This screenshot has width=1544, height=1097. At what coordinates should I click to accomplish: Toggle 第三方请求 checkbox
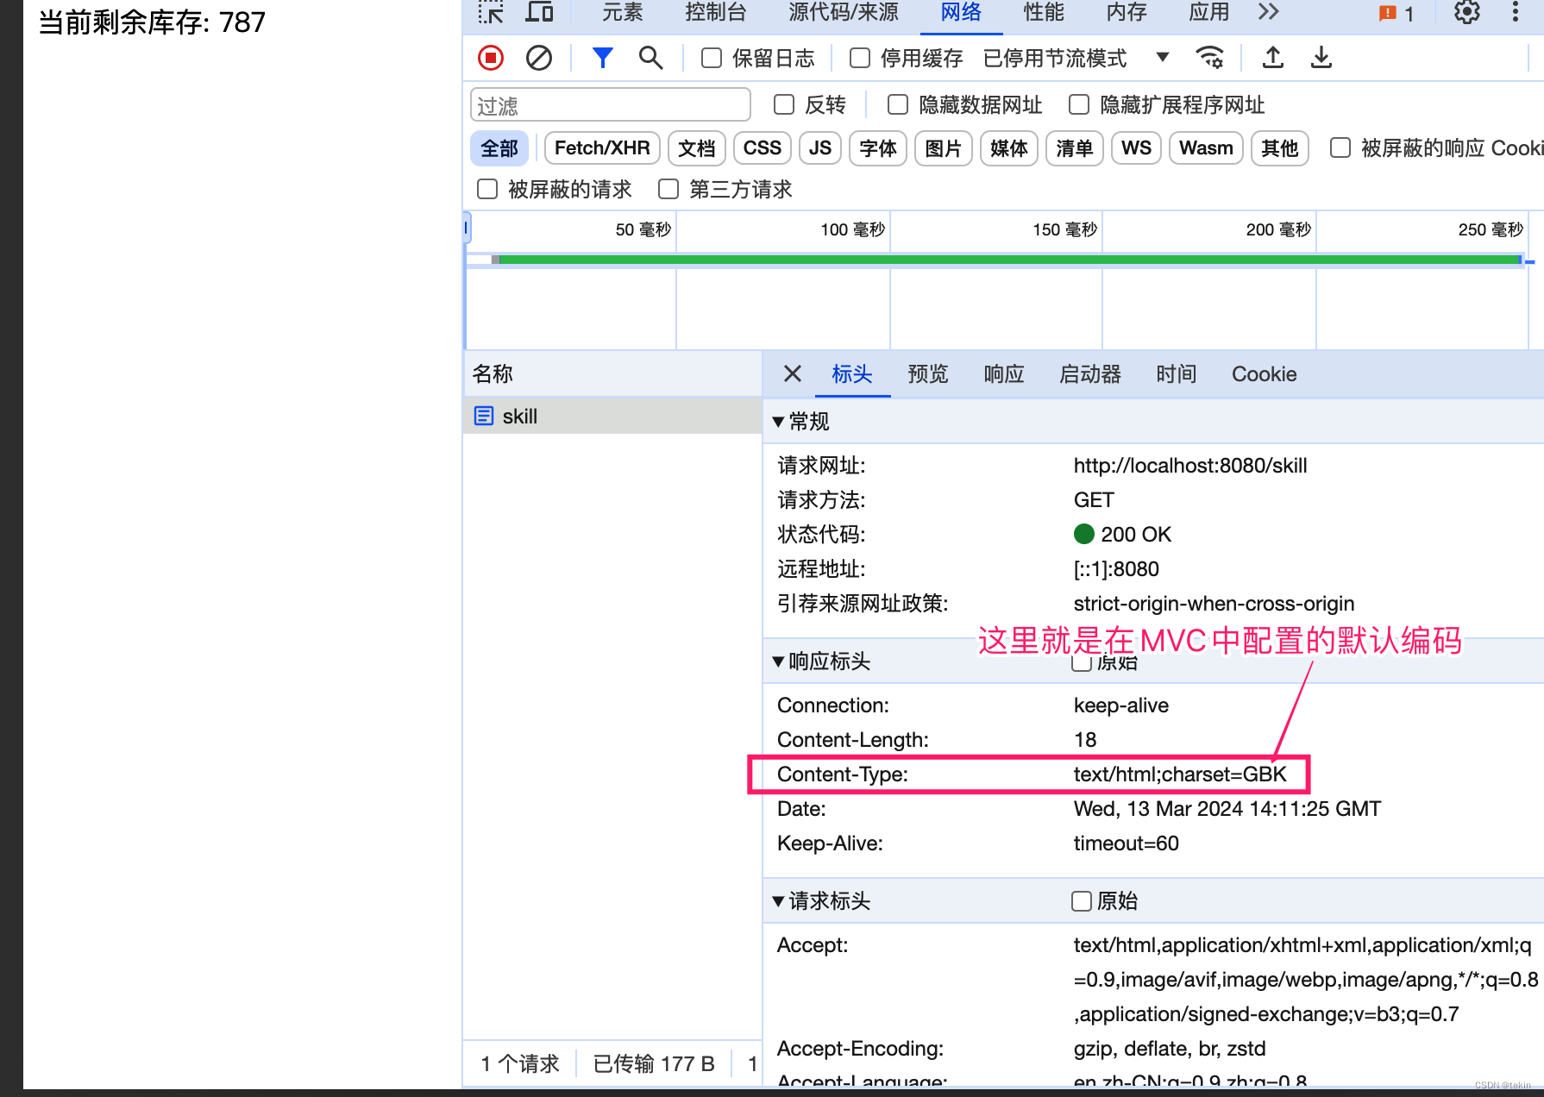pyautogui.click(x=668, y=189)
